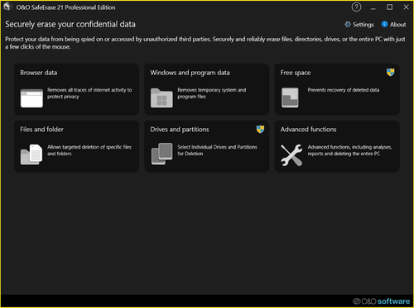Screen dimensions: 414x308
Task: Click the O&O SafeErase app icon in title bar
Action: pos(7,7)
